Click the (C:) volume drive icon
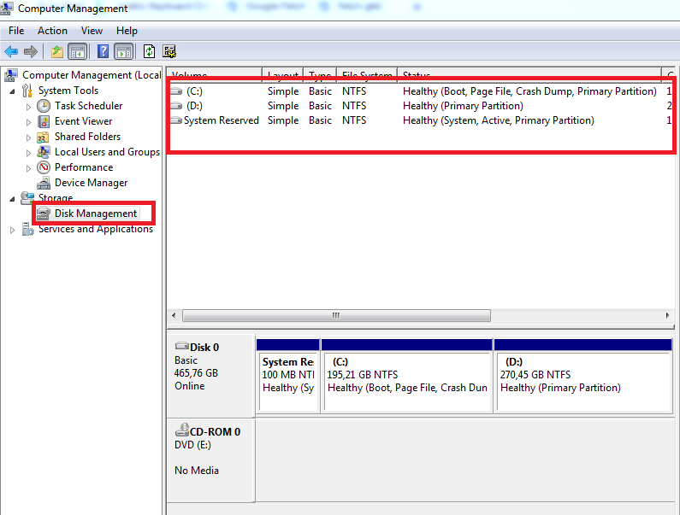Image resolution: width=680 pixels, height=515 pixels. click(176, 91)
